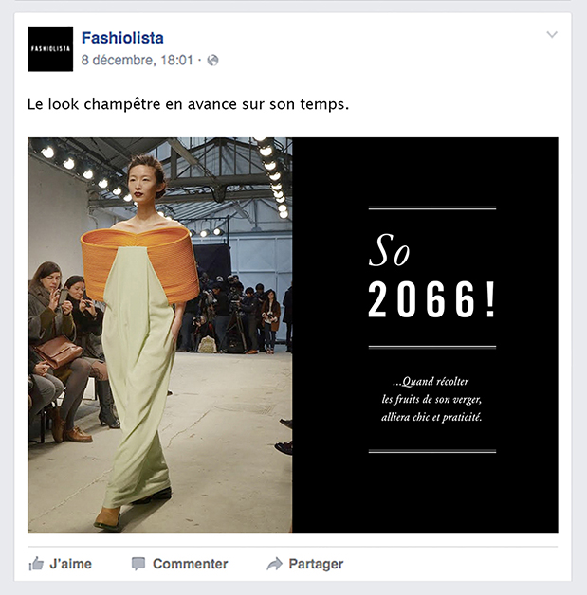Click the share arrow icon

point(274,564)
